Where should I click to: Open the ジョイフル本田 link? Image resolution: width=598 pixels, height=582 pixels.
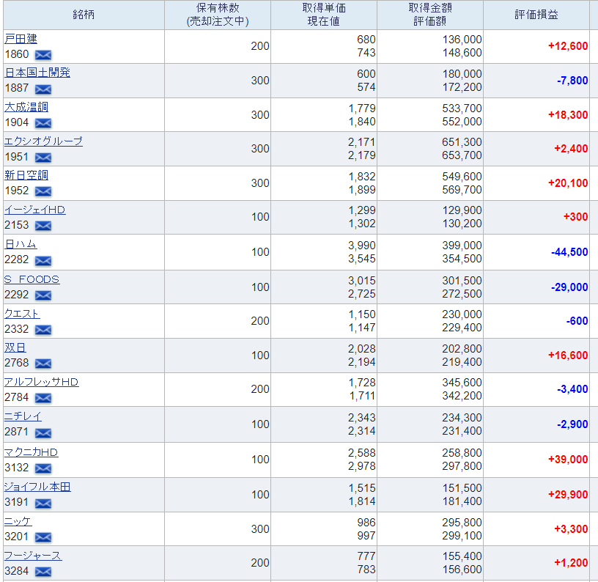pos(37,487)
